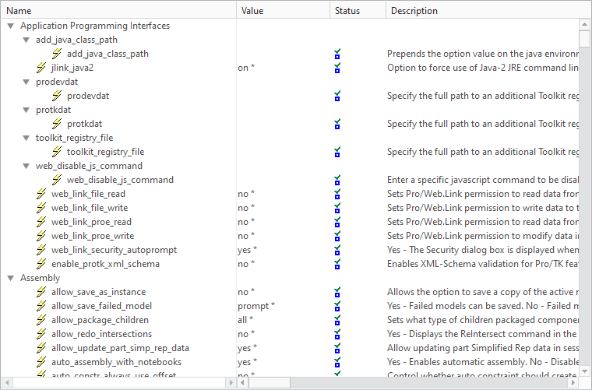Image resolution: width=592 pixels, height=390 pixels.
Task: Click status icon in allow_save_failed_model row
Action: [x=337, y=306]
